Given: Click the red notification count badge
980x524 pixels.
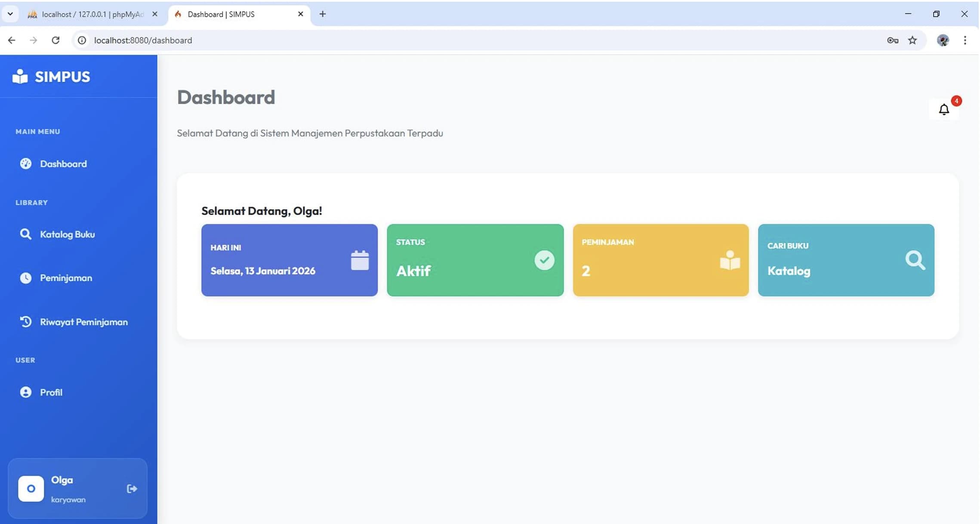Looking at the screenshot, I should coord(956,101).
